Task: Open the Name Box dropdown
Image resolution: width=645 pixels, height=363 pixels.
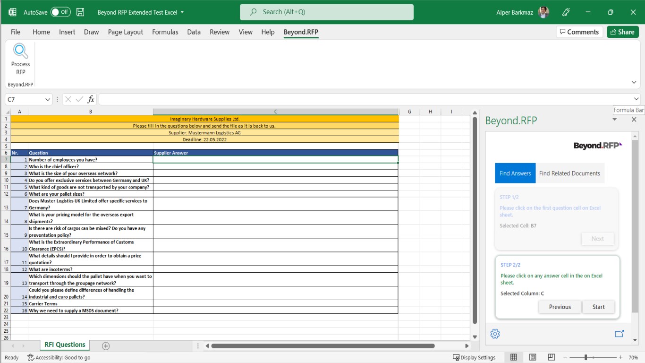Action: point(47,99)
